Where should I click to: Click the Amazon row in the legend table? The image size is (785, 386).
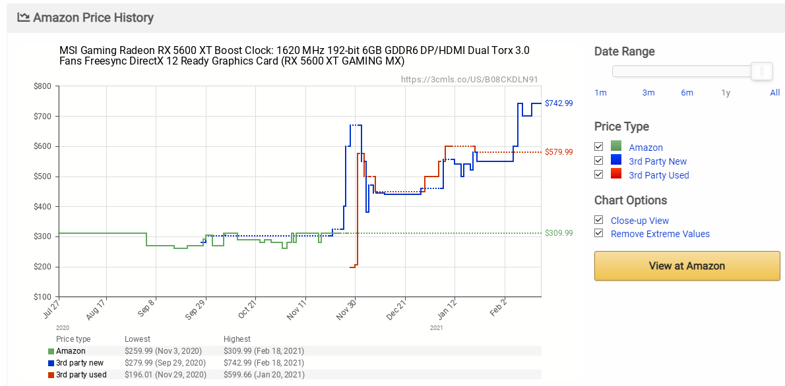295,351
